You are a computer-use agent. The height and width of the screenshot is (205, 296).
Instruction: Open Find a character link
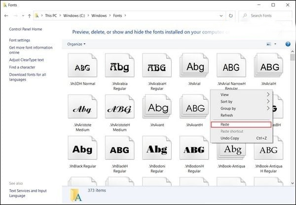pos(22,67)
